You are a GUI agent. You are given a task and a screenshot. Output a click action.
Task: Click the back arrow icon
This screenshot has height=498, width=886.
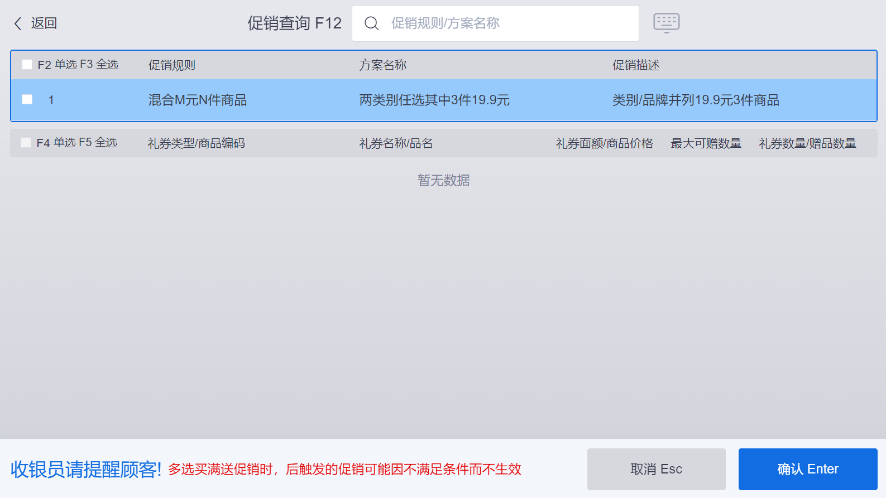pyautogui.click(x=18, y=23)
